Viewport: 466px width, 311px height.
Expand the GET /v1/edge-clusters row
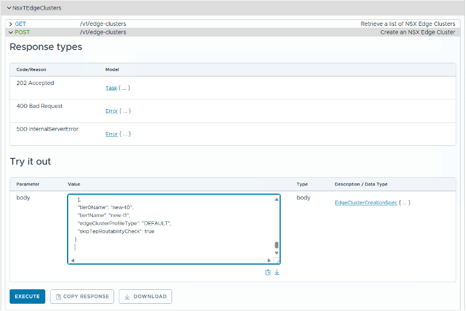pyautogui.click(x=11, y=24)
